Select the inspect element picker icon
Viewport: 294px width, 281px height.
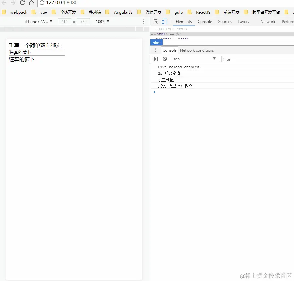tap(156, 21)
